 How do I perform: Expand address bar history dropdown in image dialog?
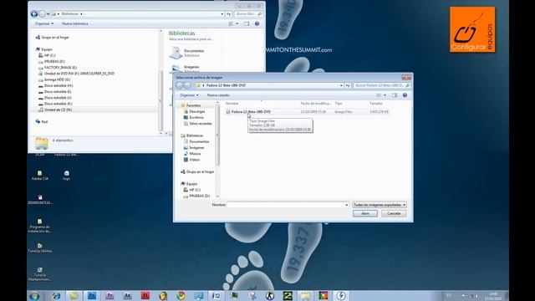[x=341, y=85]
